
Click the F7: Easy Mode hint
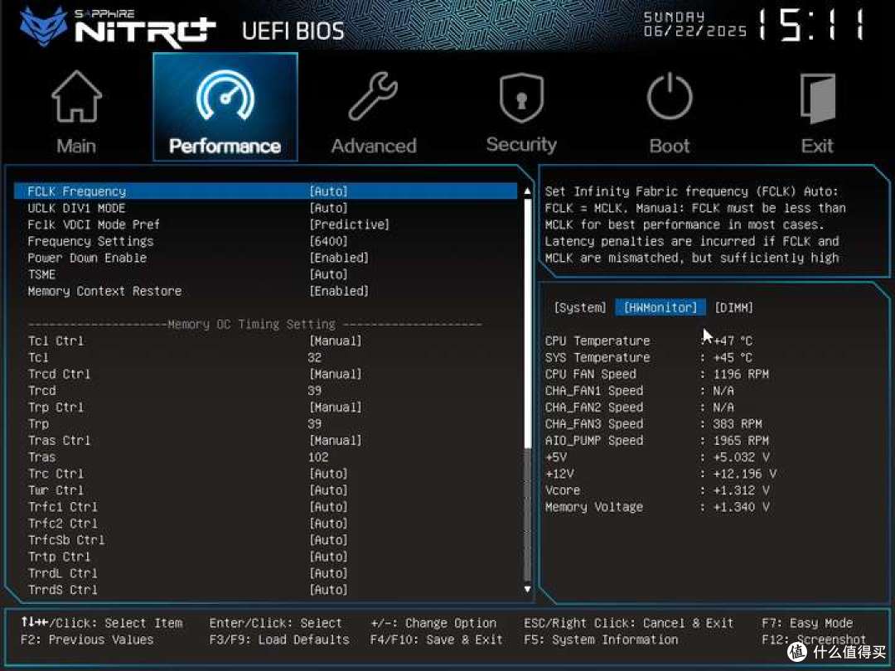pyautogui.click(x=807, y=622)
